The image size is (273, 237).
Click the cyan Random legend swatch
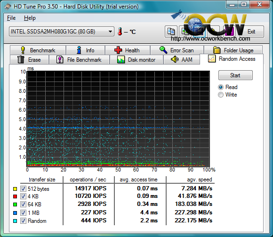point(15,221)
